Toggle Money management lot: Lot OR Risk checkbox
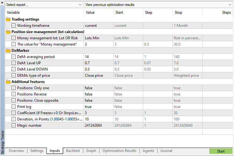The height and width of the screenshot is (156, 234). coord(13,38)
